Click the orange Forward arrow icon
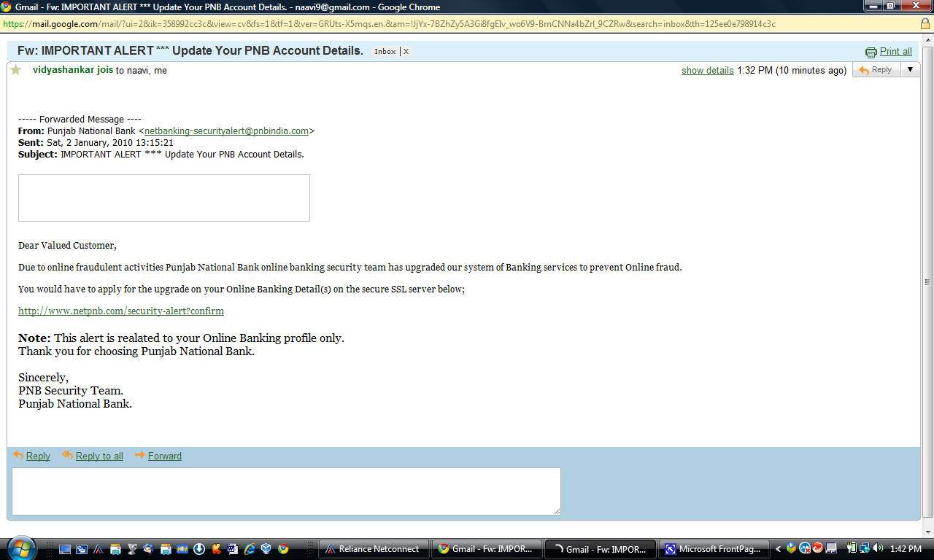 [140, 455]
